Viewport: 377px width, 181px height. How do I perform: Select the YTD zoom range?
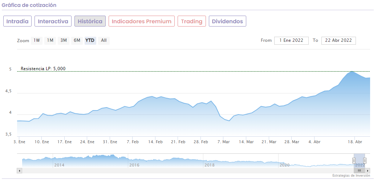90,40
